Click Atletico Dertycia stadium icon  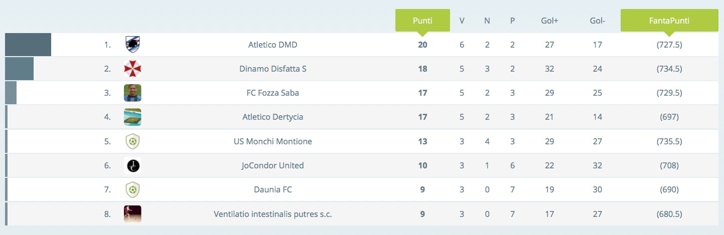(x=132, y=117)
